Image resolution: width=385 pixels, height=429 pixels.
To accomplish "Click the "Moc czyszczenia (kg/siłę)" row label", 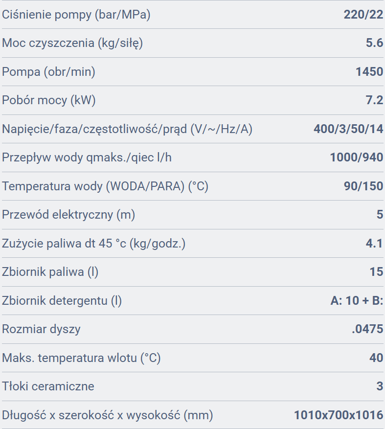I will [72, 43].
